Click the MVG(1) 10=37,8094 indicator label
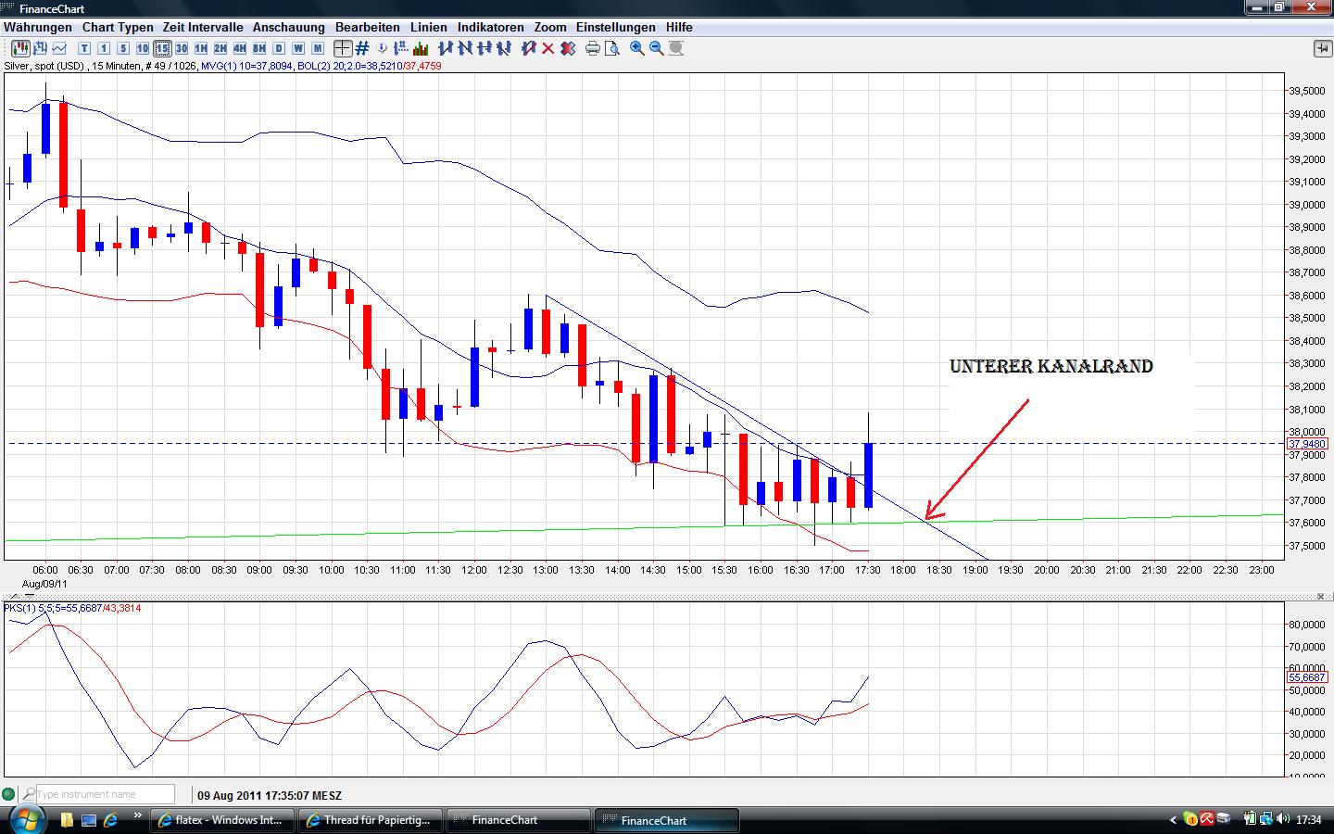 pyautogui.click(x=247, y=67)
